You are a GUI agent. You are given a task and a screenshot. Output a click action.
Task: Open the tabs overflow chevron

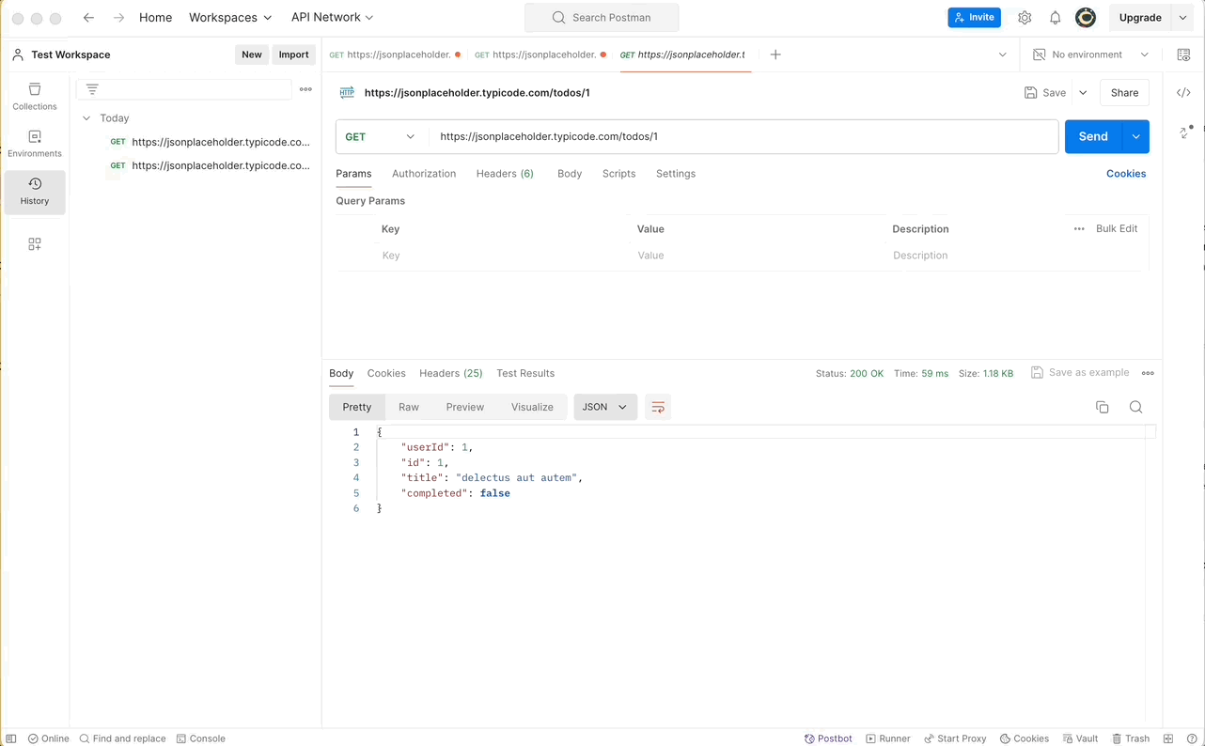tap(1002, 54)
